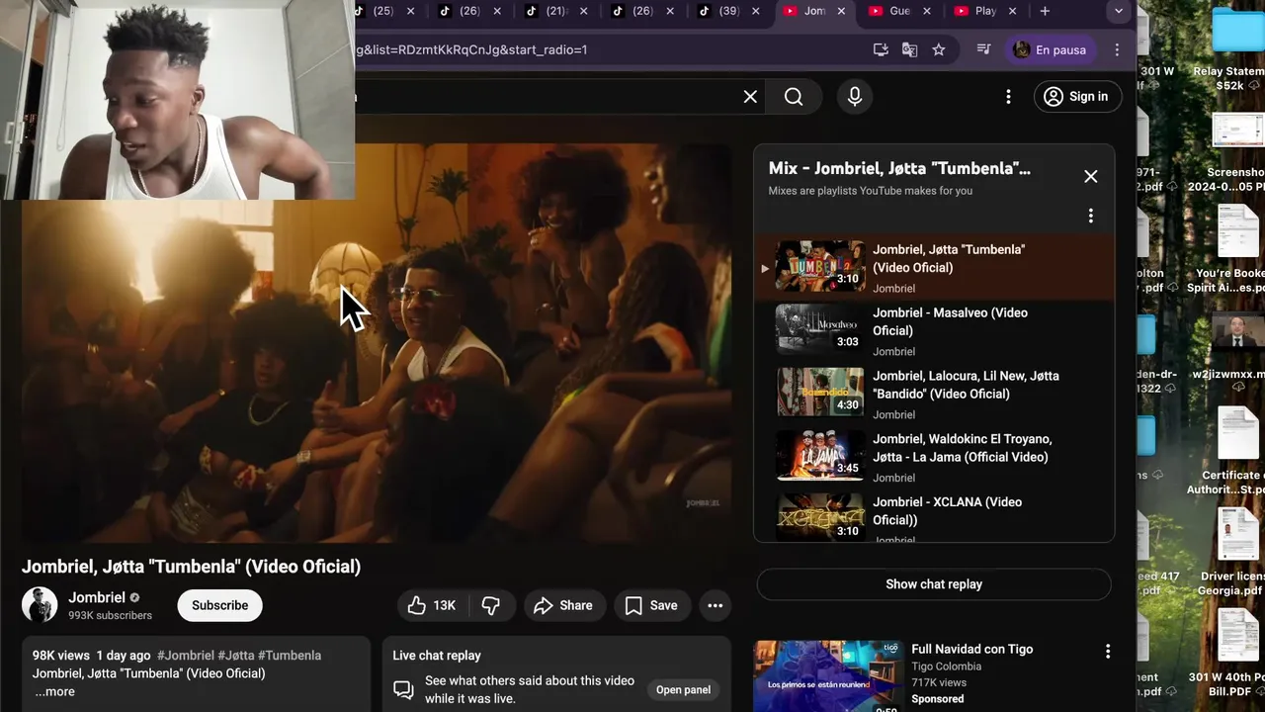Clear the YouTube search box with the X
This screenshot has height=712, width=1265.
pyautogui.click(x=750, y=96)
